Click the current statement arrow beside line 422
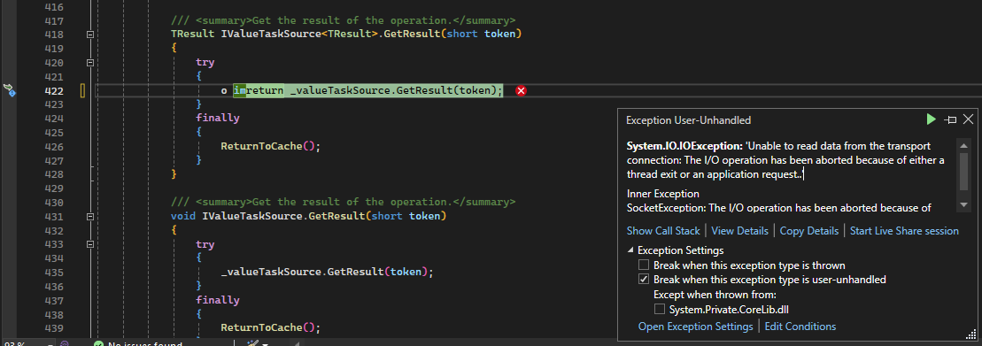Viewport: 982px width, 346px height. (9, 91)
